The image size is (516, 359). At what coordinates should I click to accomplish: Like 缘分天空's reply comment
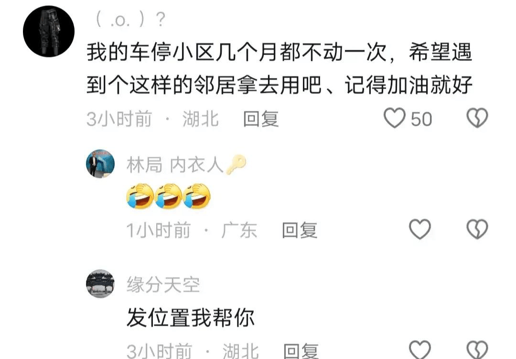(420, 350)
